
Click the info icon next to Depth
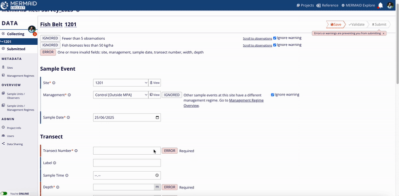57,187
